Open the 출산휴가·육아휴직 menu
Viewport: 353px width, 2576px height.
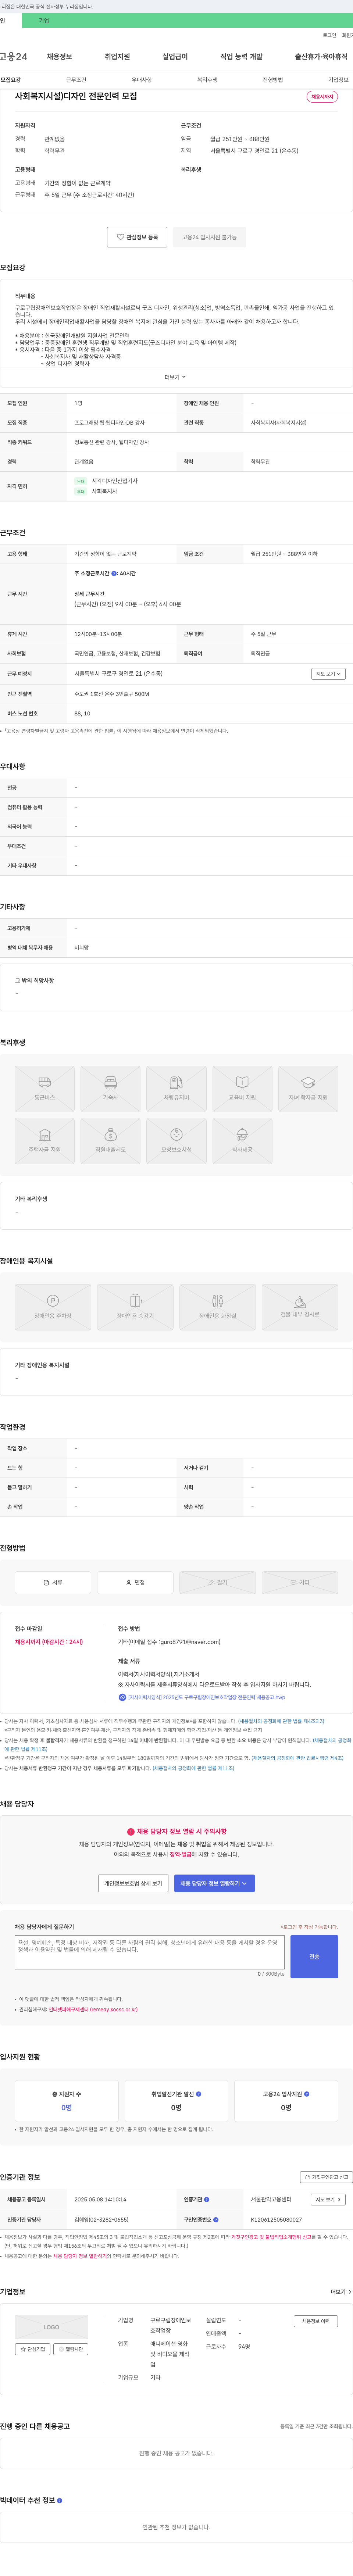click(x=321, y=57)
